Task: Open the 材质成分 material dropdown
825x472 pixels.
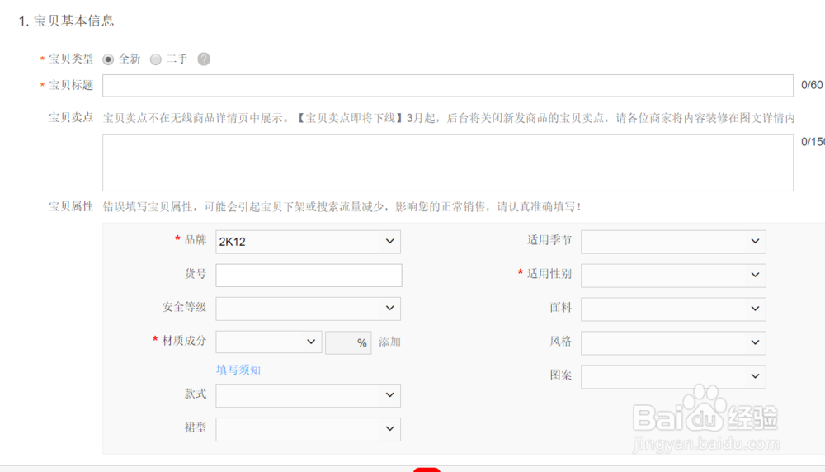Action: pos(269,342)
